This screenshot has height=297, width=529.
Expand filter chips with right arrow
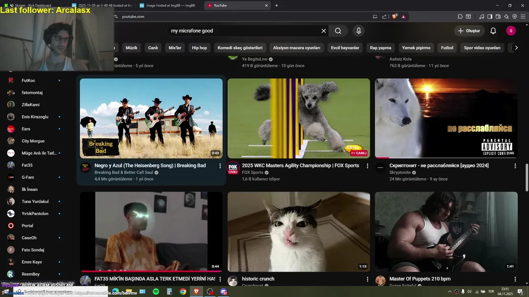pyautogui.click(x=516, y=48)
